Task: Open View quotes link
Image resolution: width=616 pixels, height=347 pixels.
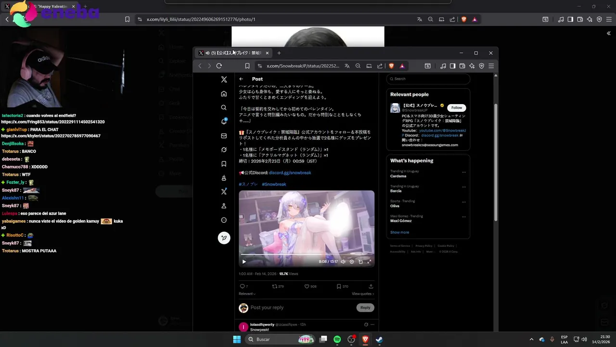Action: (x=363, y=294)
